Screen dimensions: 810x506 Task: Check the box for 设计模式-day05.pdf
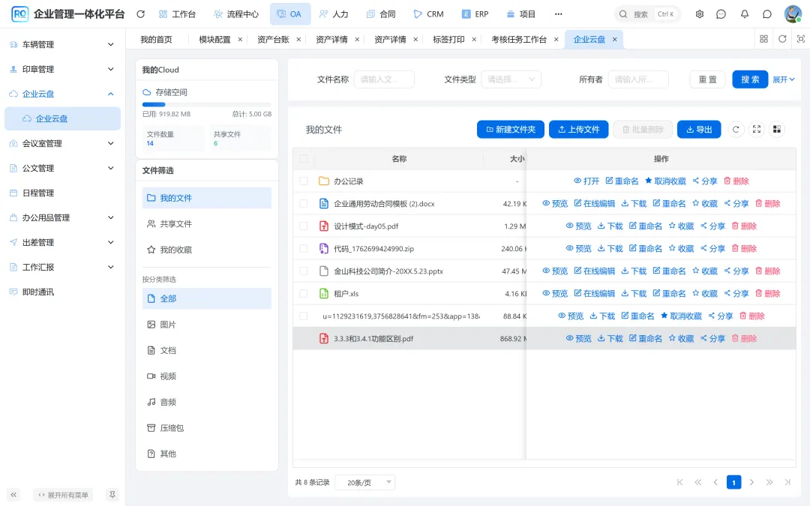pos(304,226)
